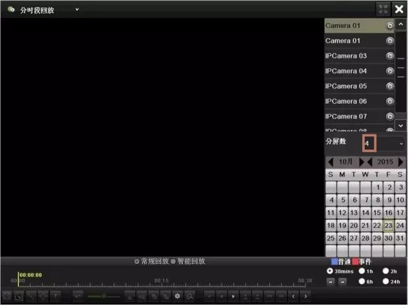Viewport: 408px width, 305px height.
Task: Pick date 23 in the October calendar
Action: (x=388, y=225)
